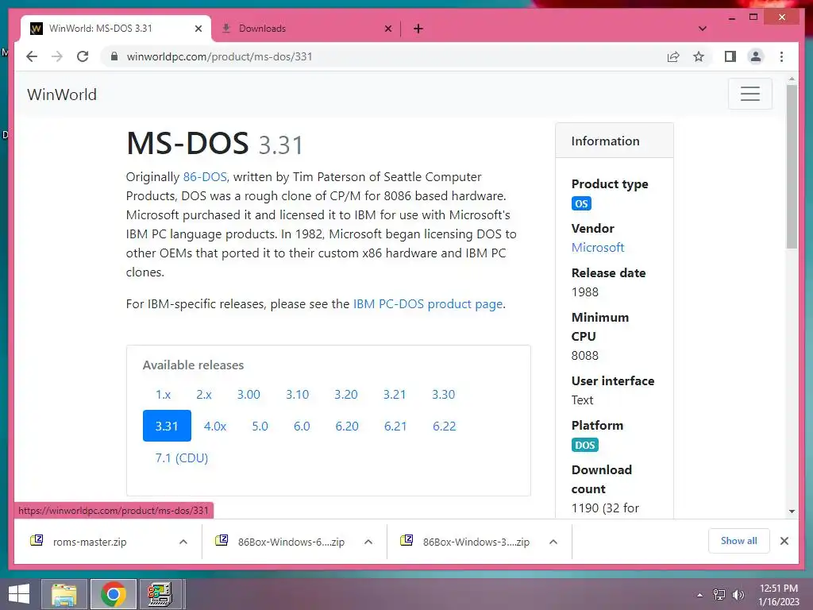
Task: Select release 6.20
Action: (347, 426)
